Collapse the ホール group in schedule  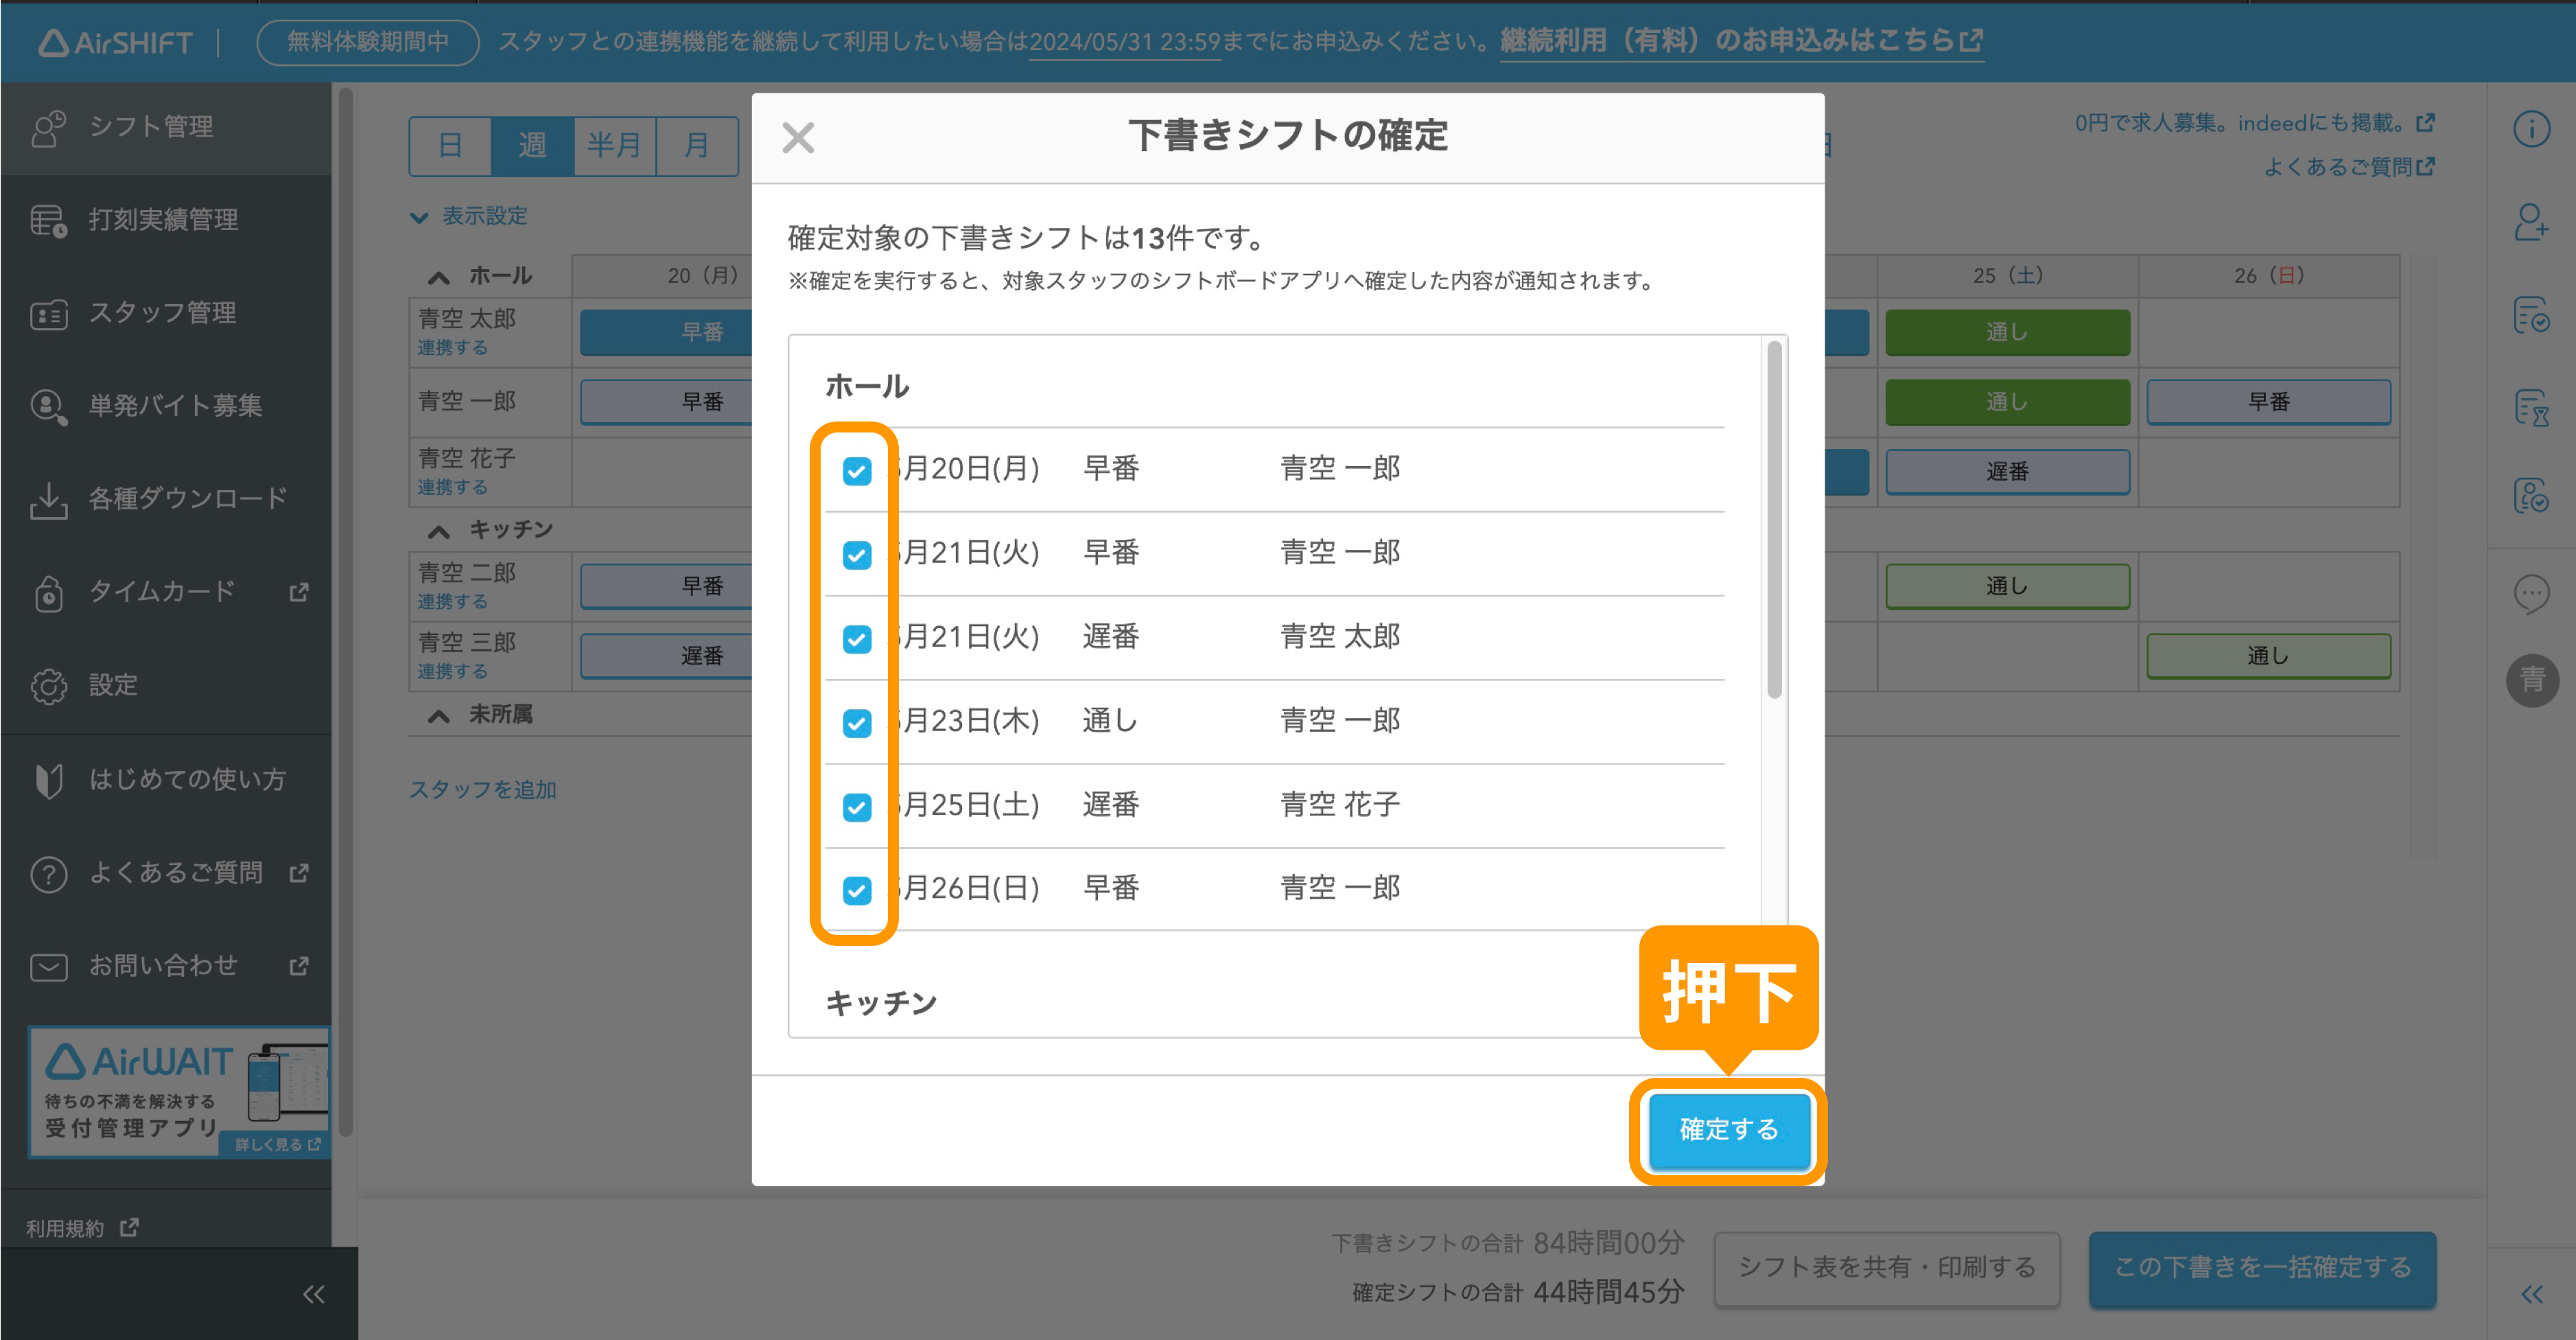click(x=438, y=277)
